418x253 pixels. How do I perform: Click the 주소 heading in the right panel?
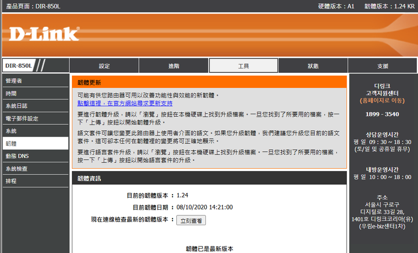tap(382, 197)
